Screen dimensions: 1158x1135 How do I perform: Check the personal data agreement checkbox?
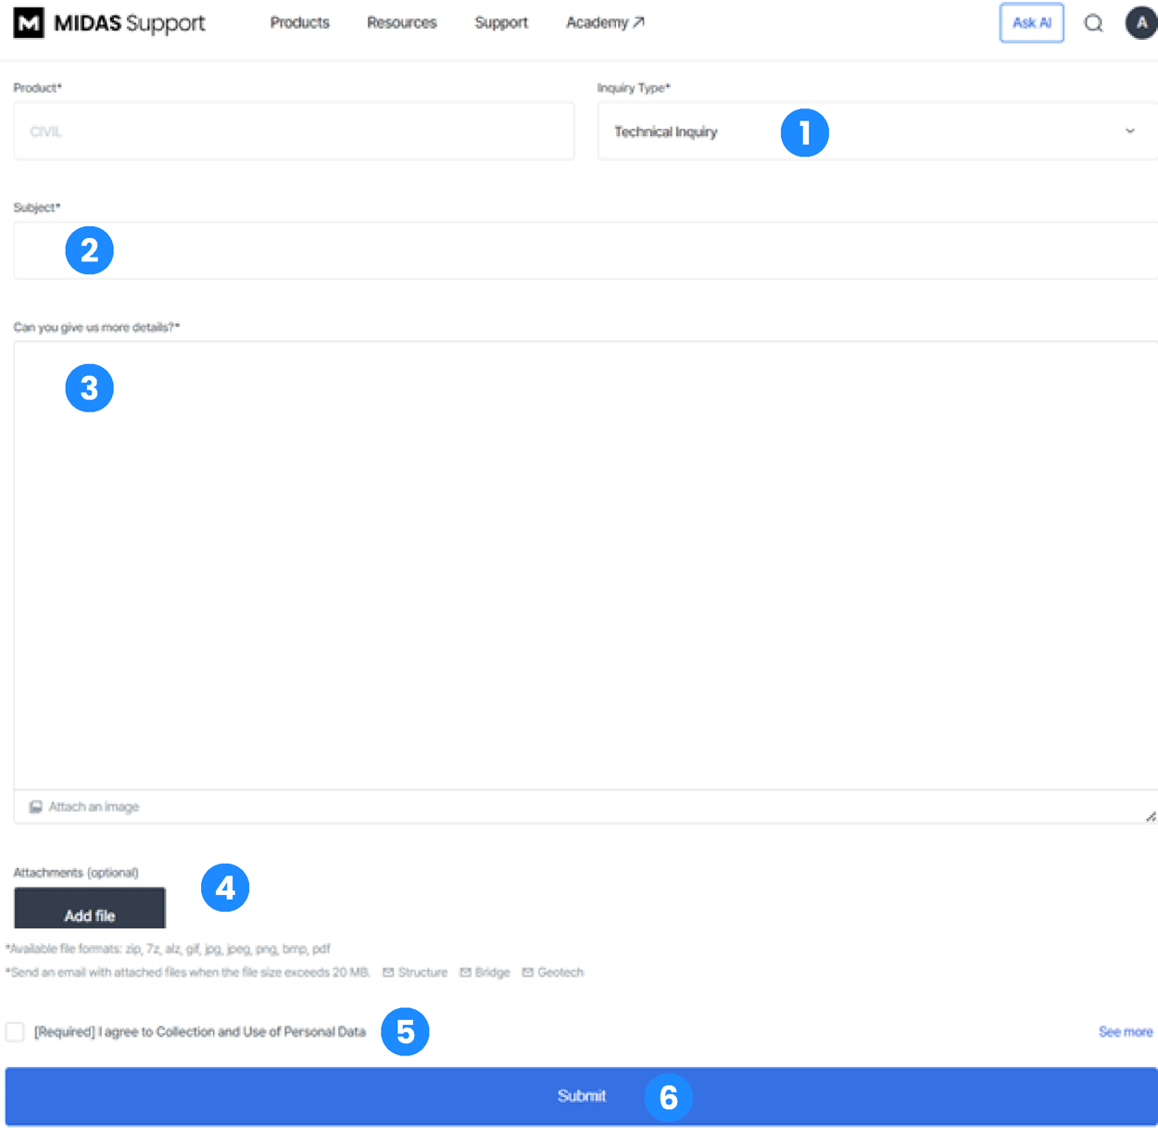point(15,1032)
